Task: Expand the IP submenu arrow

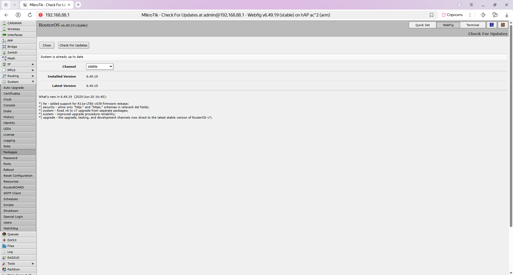Action: 33,64
